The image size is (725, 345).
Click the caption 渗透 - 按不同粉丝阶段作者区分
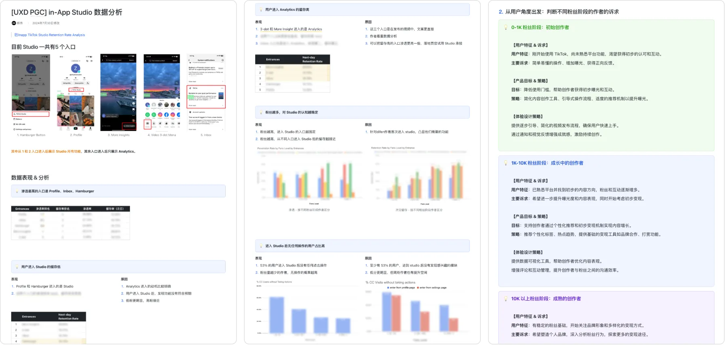point(309,210)
